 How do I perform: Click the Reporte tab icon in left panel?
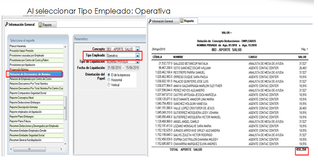(x=40, y=25)
